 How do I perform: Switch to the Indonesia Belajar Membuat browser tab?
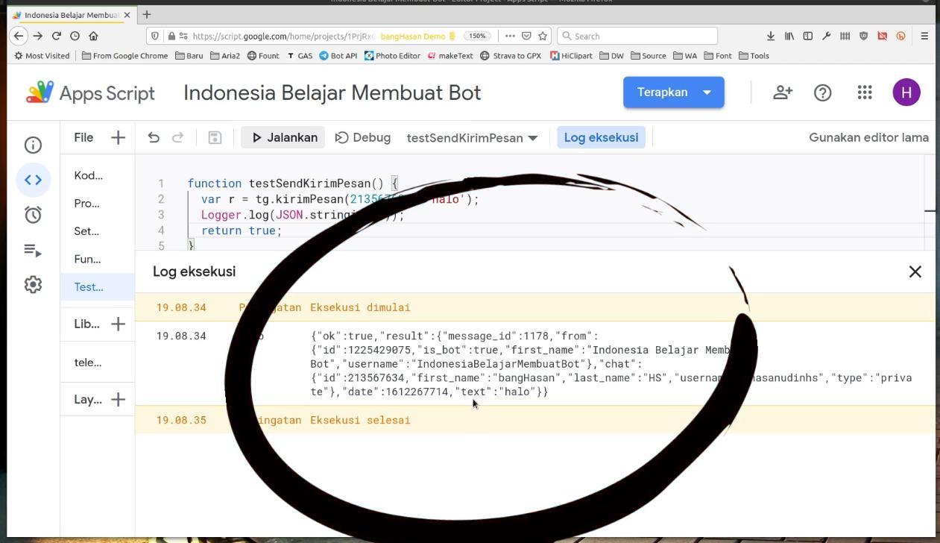click(67, 13)
